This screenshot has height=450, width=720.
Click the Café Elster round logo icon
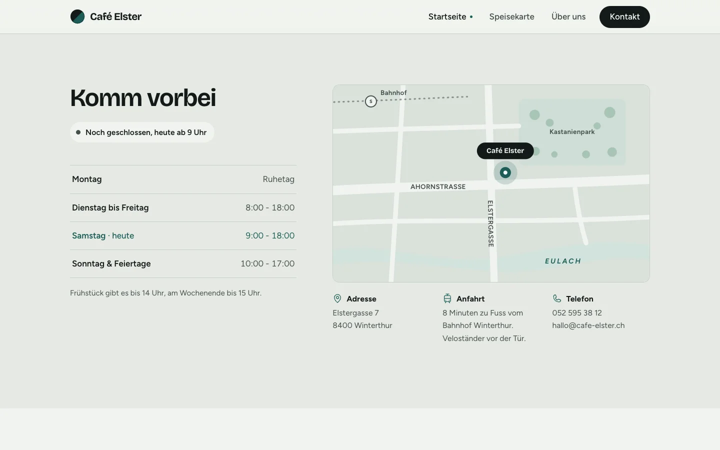(x=77, y=16)
